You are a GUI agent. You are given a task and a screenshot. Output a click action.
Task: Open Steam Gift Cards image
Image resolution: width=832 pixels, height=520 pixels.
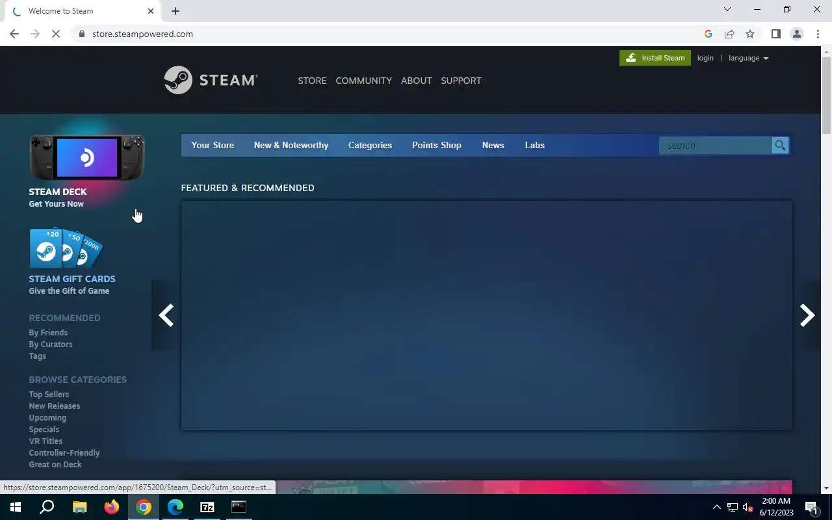pos(66,248)
